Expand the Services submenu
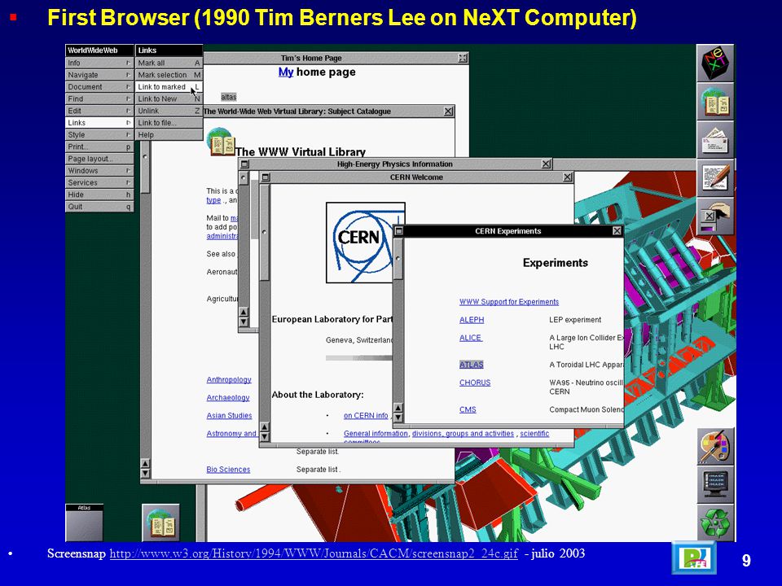The width and height of the screenshot is (782, 586). click(x=99, y=182)
